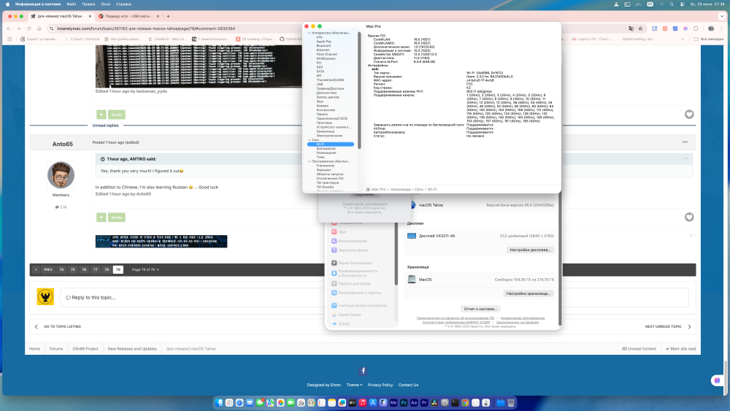The image size is (730, 411).
Task: Open Google Chrome from the dock
Action: [x=465, y=403]
